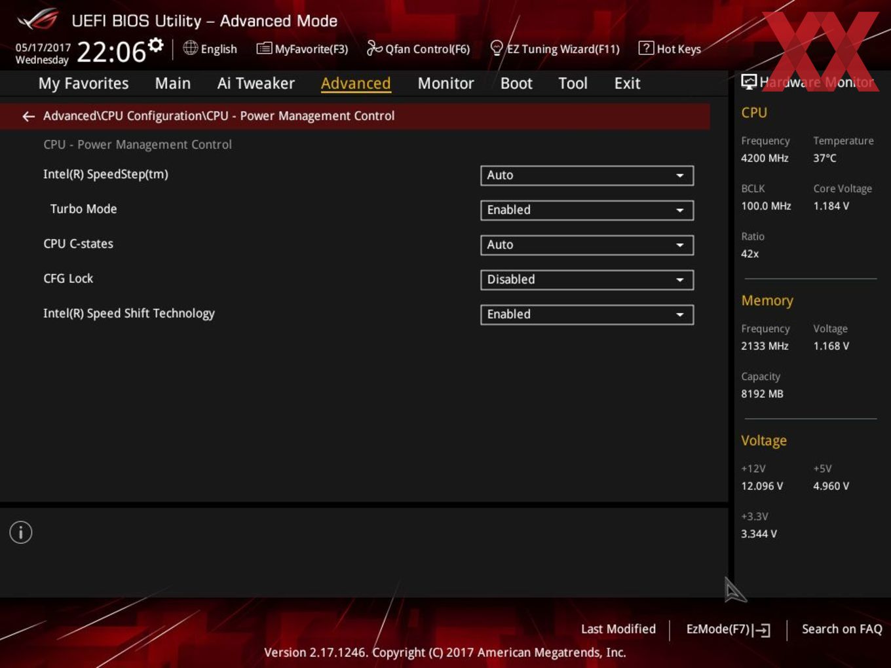This screenshot has width=891, height=668.
Task: Click the Memory section heading
Action: 767,301
